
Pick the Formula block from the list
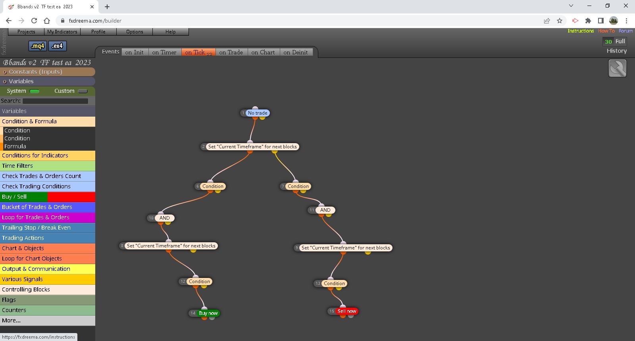click(48, 146)
